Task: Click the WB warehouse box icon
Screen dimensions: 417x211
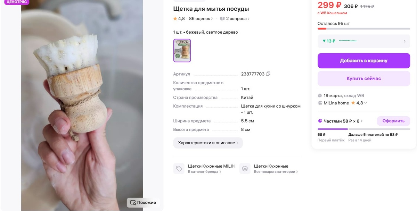Action: [x=320, y=95]
